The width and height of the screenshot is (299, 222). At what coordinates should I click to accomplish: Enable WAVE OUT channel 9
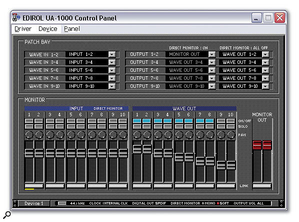click(221, 121)
